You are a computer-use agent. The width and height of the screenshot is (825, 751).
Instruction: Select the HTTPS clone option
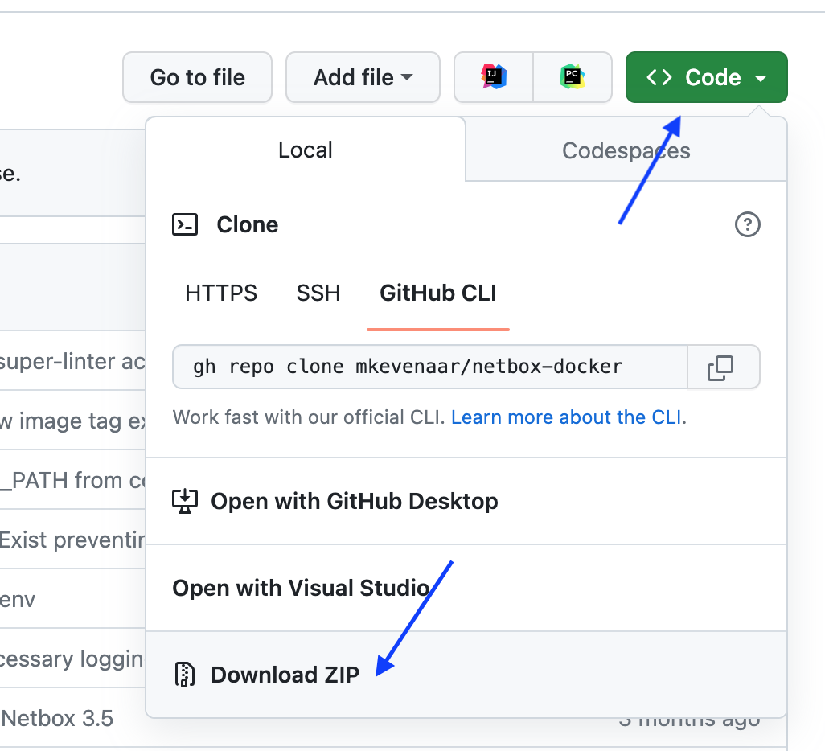pos(221,293)
